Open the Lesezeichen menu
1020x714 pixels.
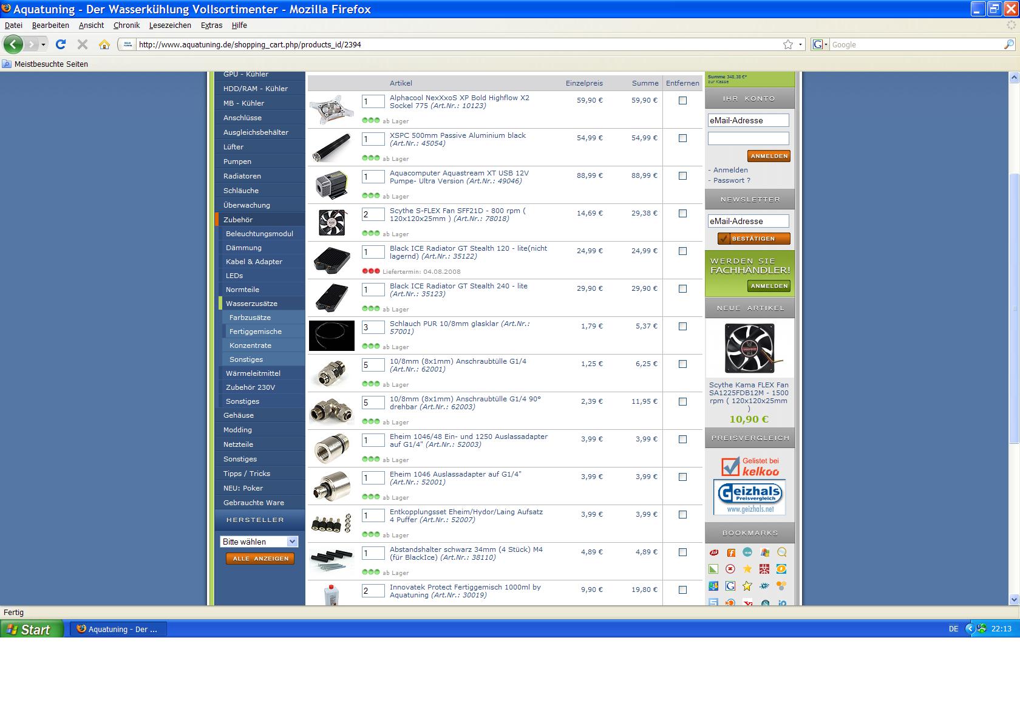[170, 25]
